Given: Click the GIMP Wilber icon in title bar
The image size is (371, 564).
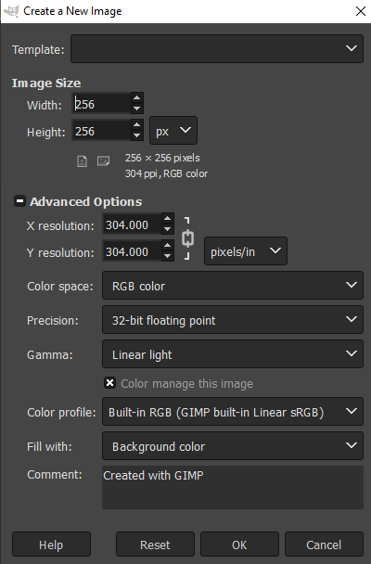Looking at the screenshot, I should click(x=11, y=11).
